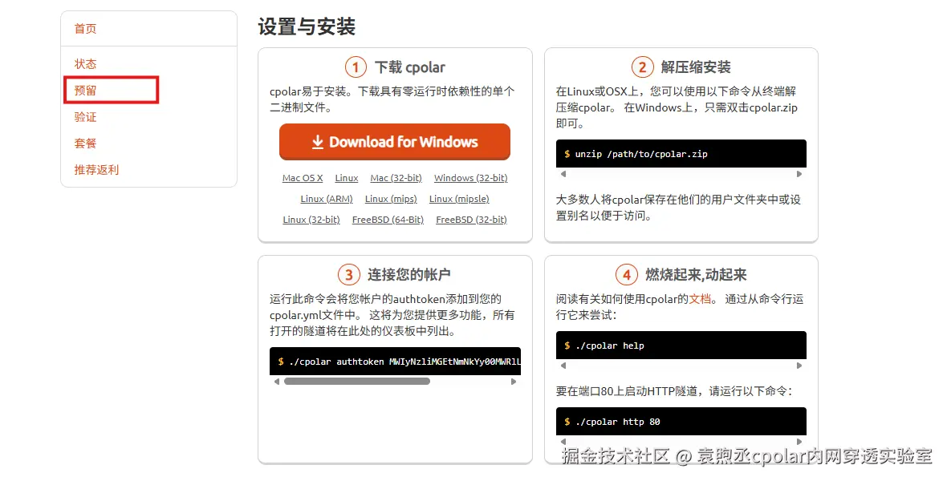The width and height of the screenshot is (947, 481).
Task: Open the 套餐 page
Action: 85,143
